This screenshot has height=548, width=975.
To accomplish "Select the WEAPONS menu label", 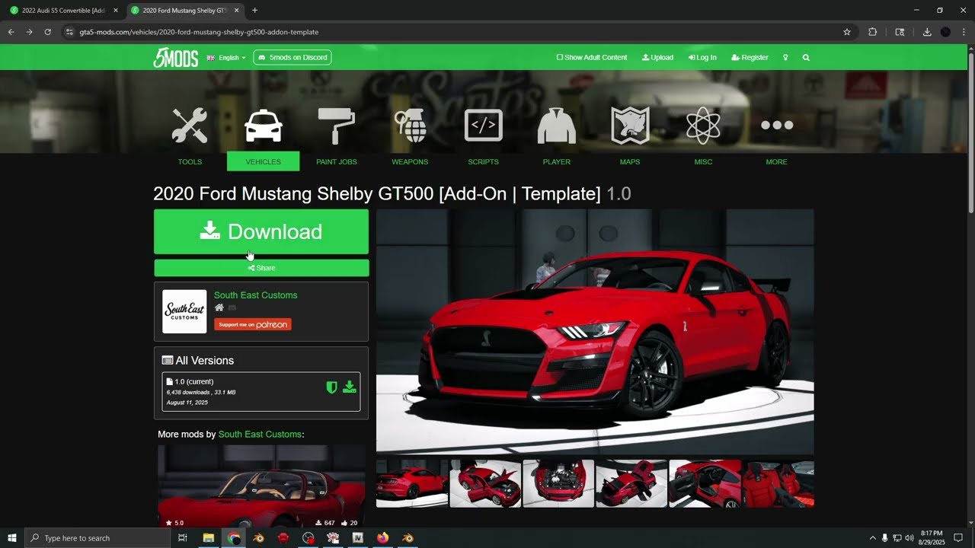I will coord(410,161).
